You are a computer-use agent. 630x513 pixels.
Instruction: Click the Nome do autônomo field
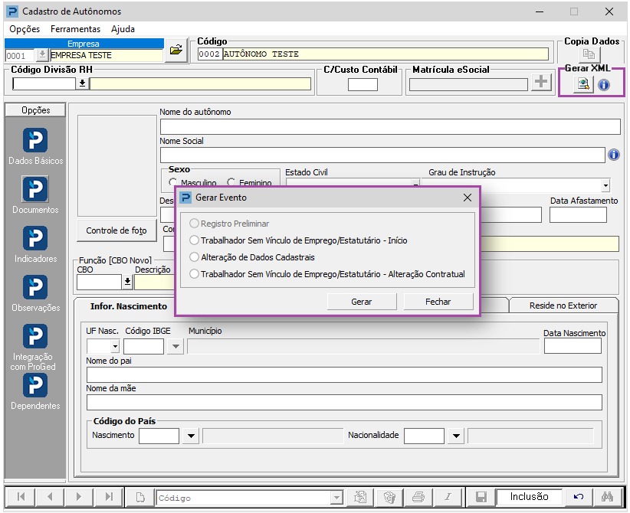click(390, 126)
